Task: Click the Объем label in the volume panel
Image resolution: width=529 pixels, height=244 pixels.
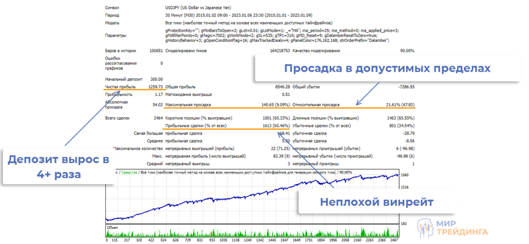Action: click(113, 226)
